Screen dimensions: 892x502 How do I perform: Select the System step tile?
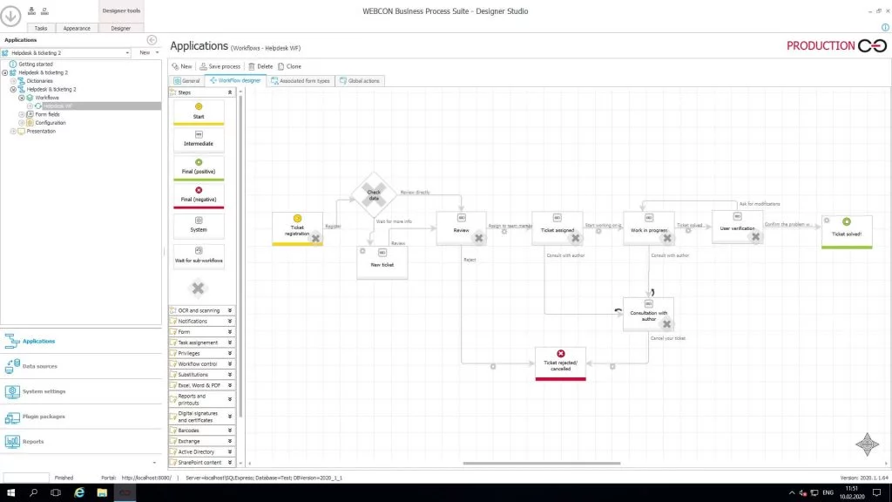click(199, 225)
